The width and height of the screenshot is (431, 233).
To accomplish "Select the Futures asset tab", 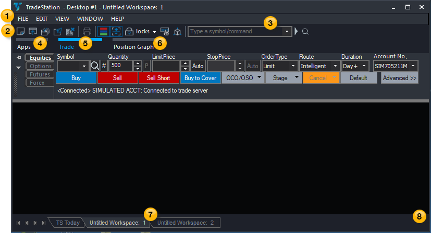I will point(40,74).
